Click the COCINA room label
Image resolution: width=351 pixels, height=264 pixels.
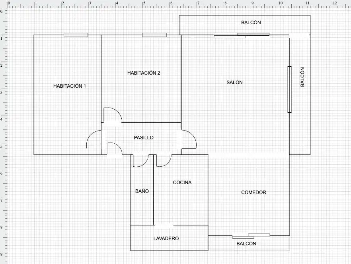coord(182,183)
